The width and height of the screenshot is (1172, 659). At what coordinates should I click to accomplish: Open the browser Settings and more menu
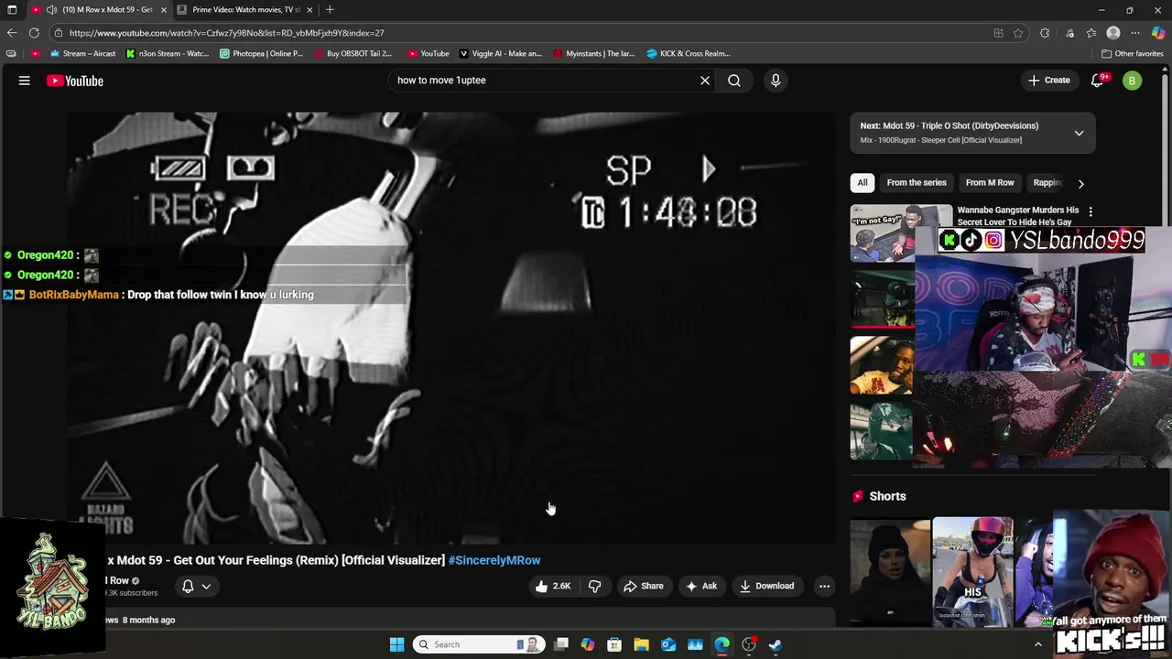click(x=1135, y=33)
